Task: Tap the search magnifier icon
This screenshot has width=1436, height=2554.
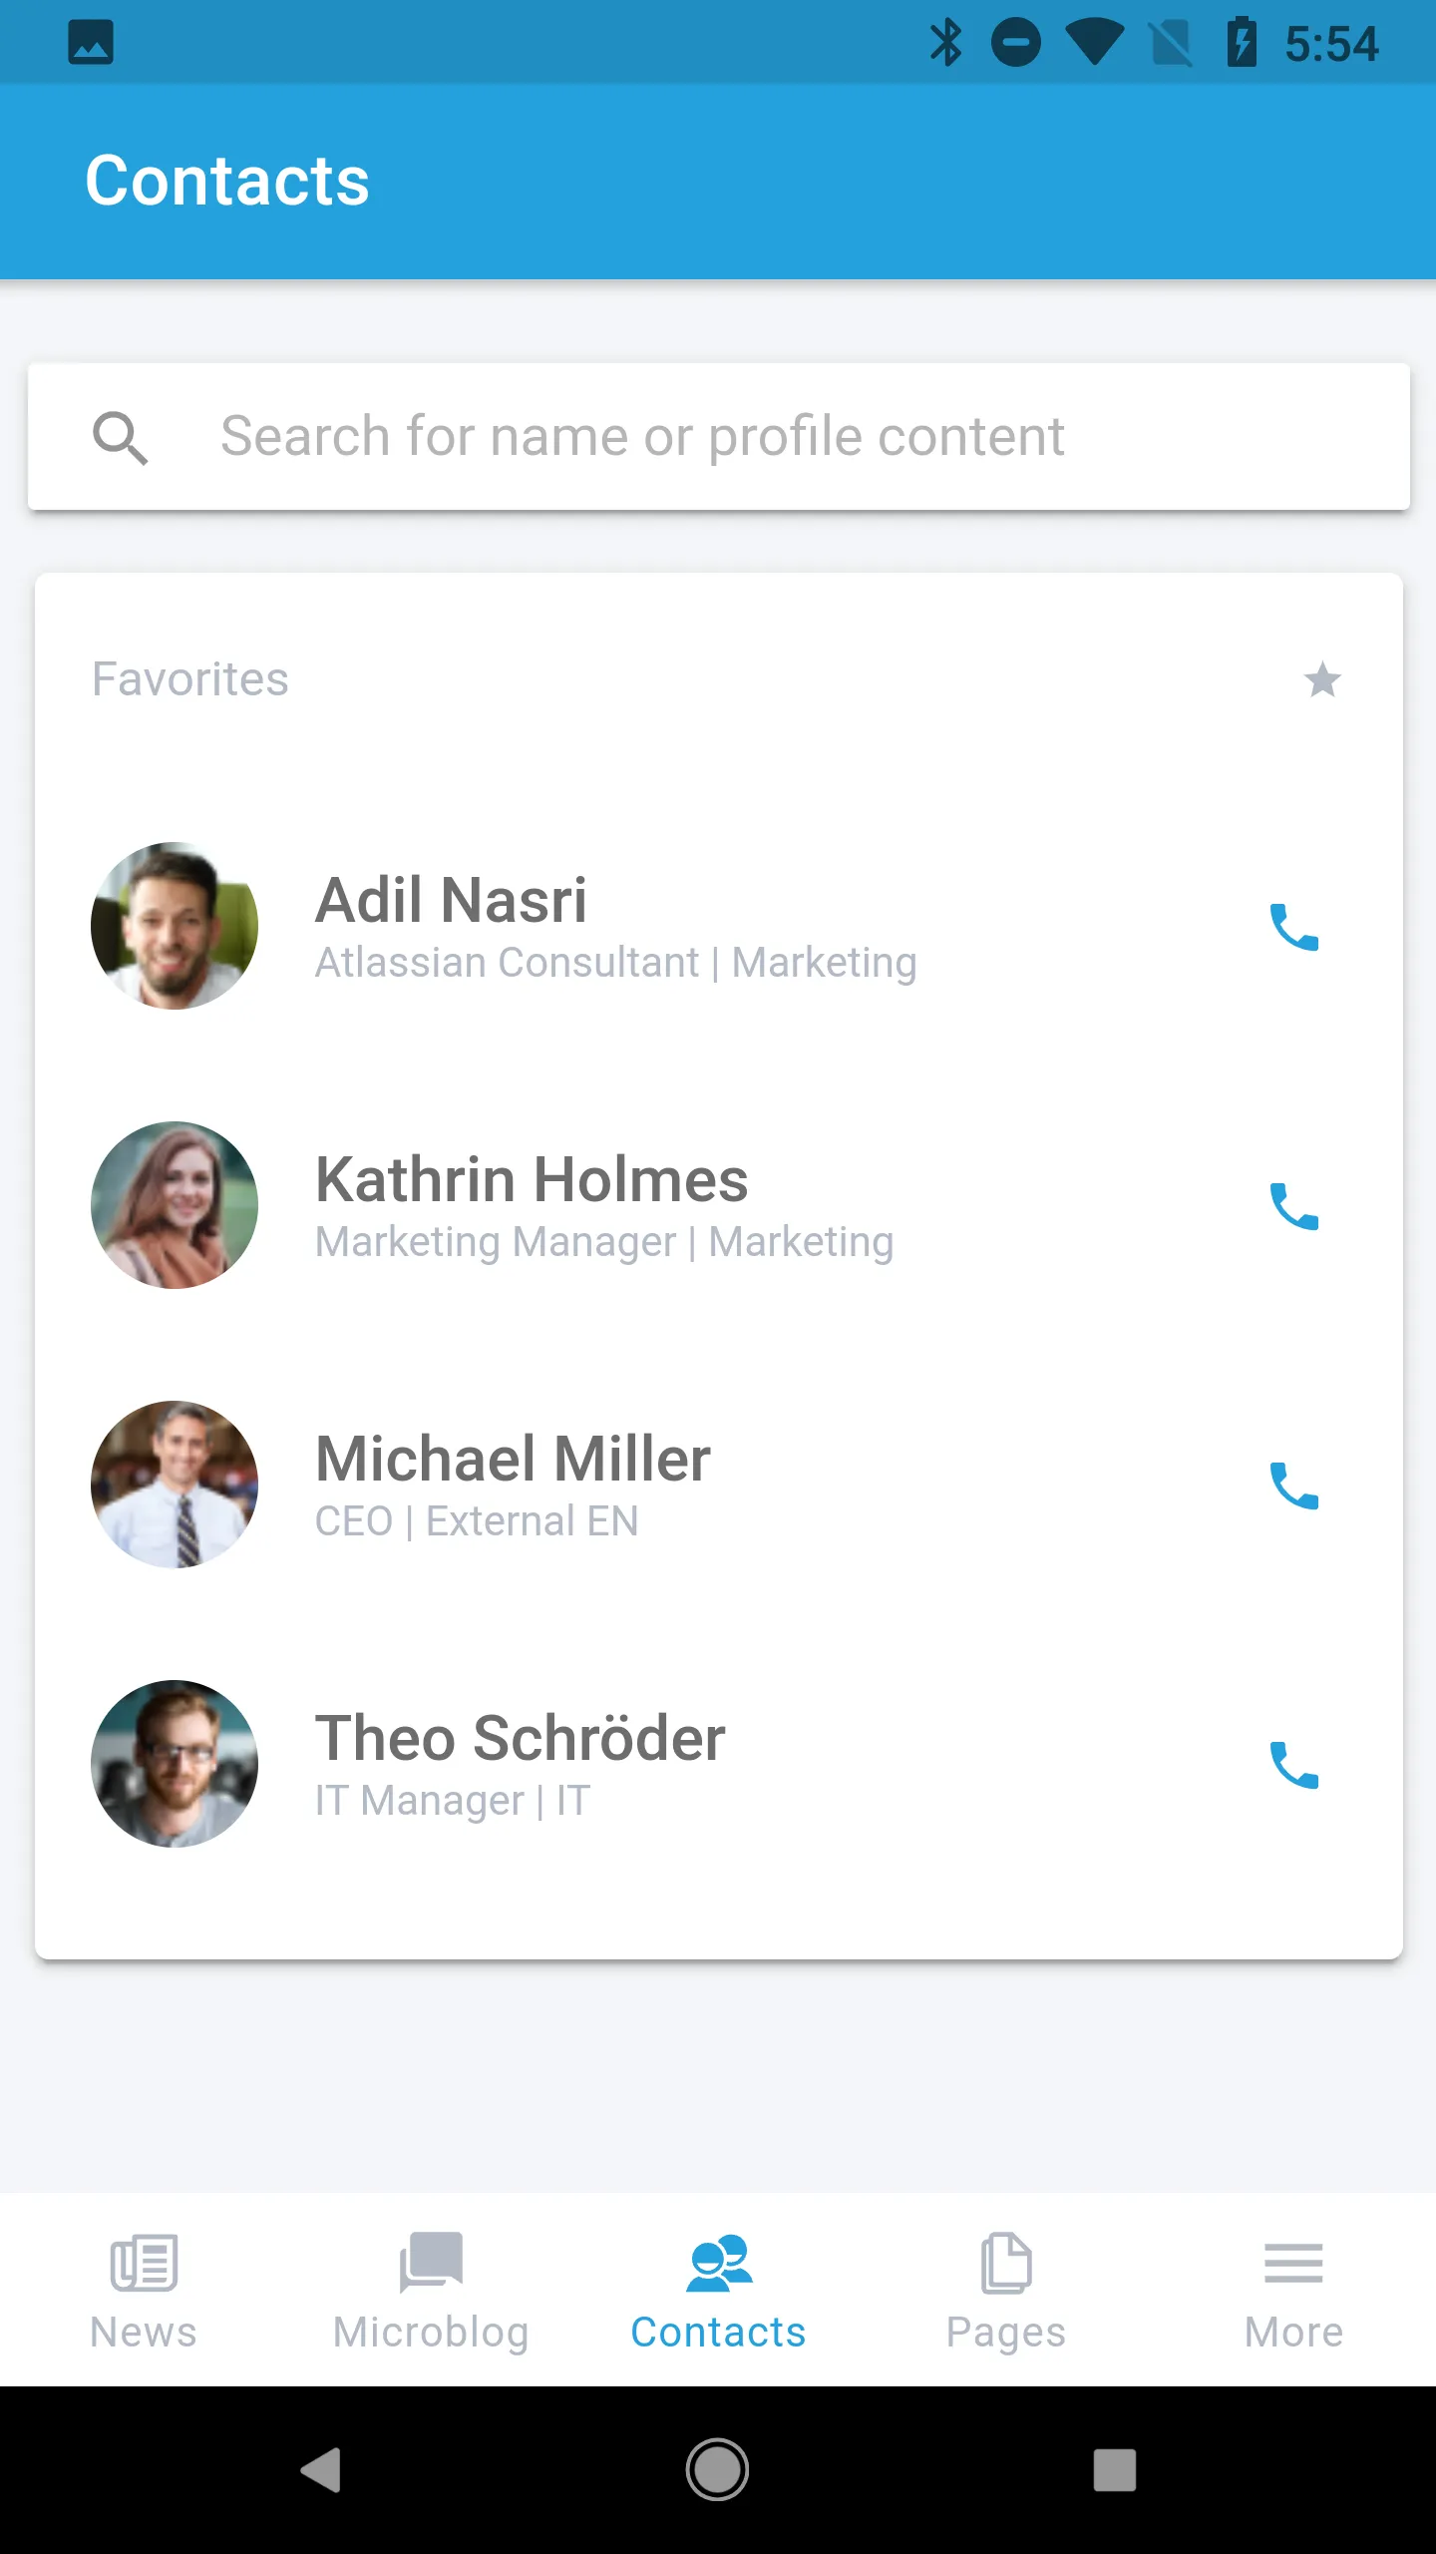Action: click(120, 437)
